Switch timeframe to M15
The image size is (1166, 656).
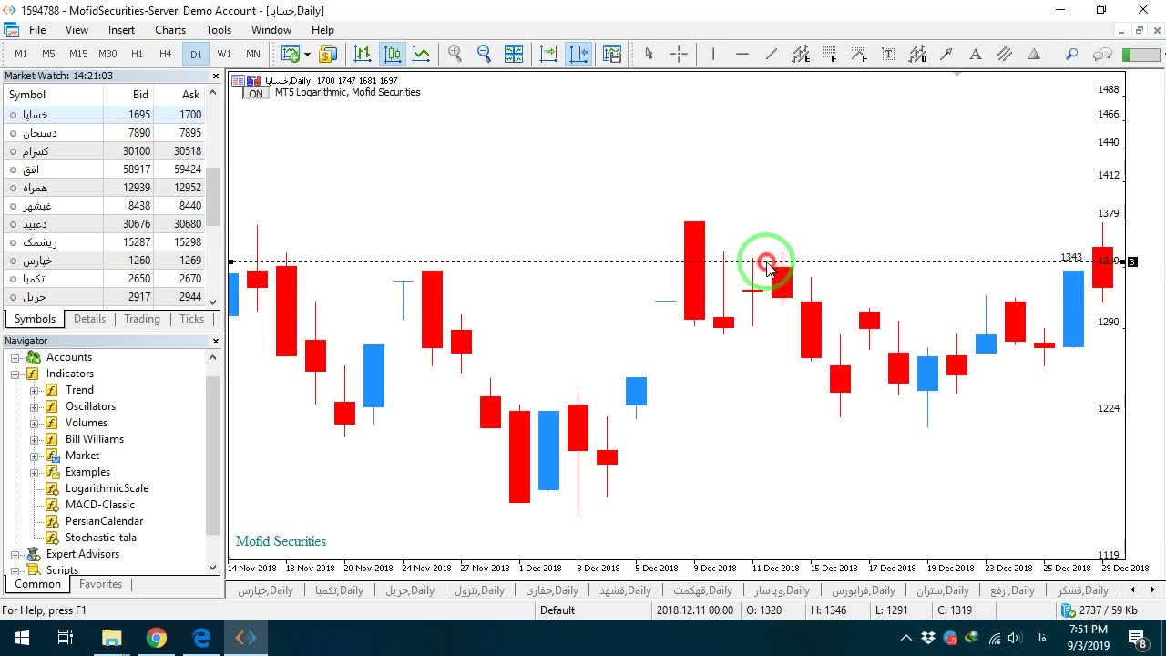pos(78,54)
